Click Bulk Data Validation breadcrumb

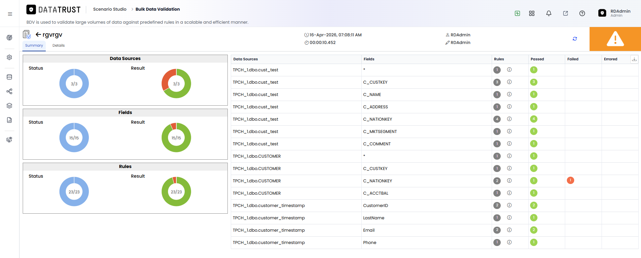tap(158, 9)
